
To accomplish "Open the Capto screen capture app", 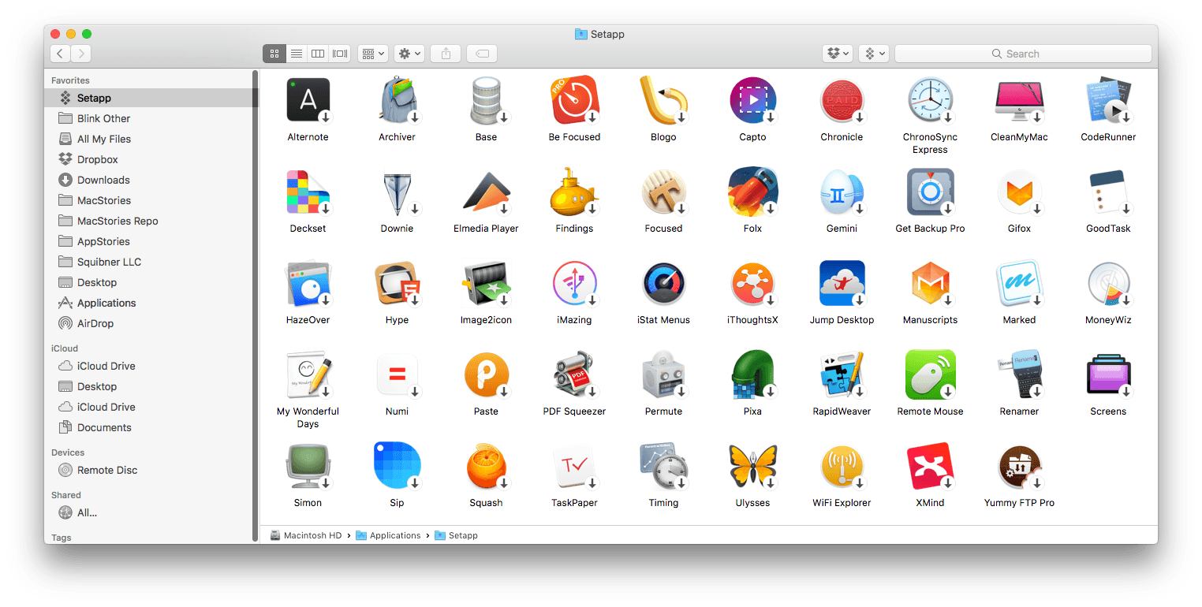I will pos(752,100).
